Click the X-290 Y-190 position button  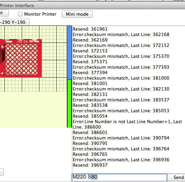coord(15,22)
